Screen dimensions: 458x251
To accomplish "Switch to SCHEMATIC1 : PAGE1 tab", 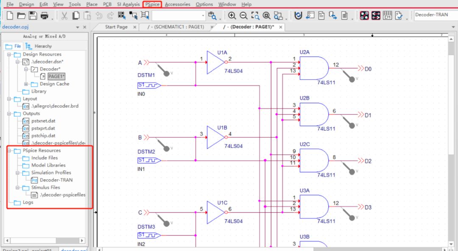I will point(176,27).
